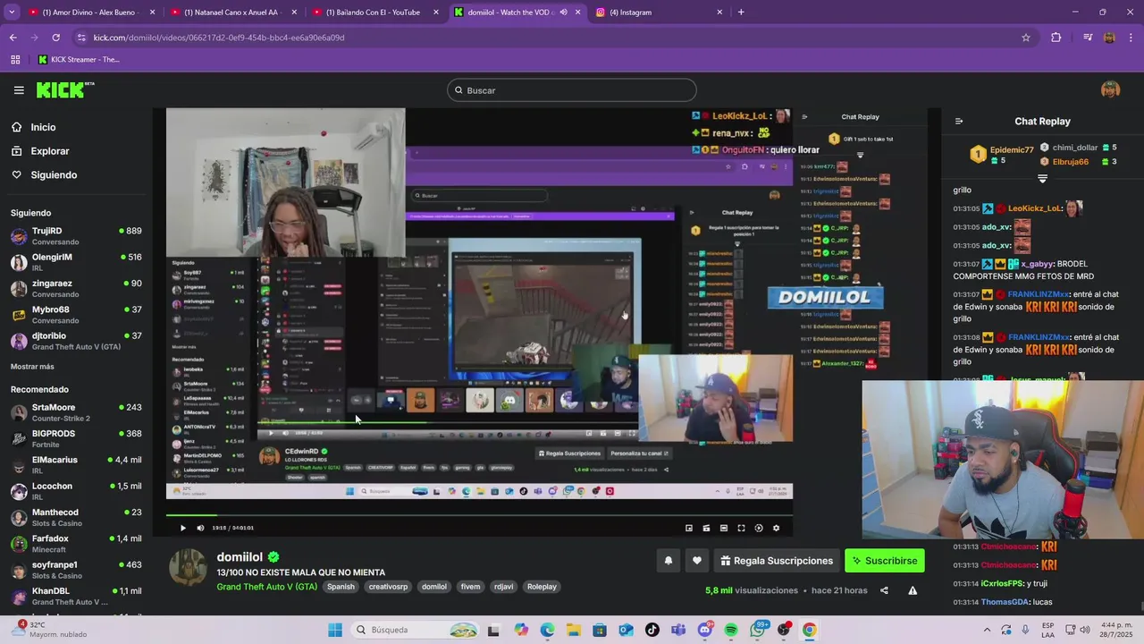This screenshot has width=1144, height=644.
Task: Open Locochon recommended channel
Action: (76, 491)
